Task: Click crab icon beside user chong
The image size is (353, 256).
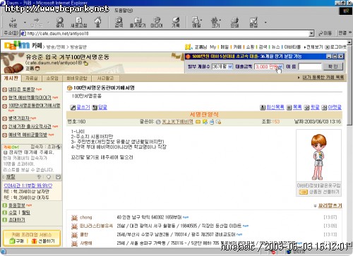Action: click(74, 217)
